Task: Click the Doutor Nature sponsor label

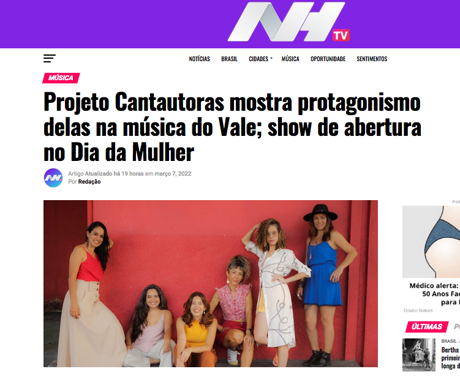Action: (x=418, y=310)
